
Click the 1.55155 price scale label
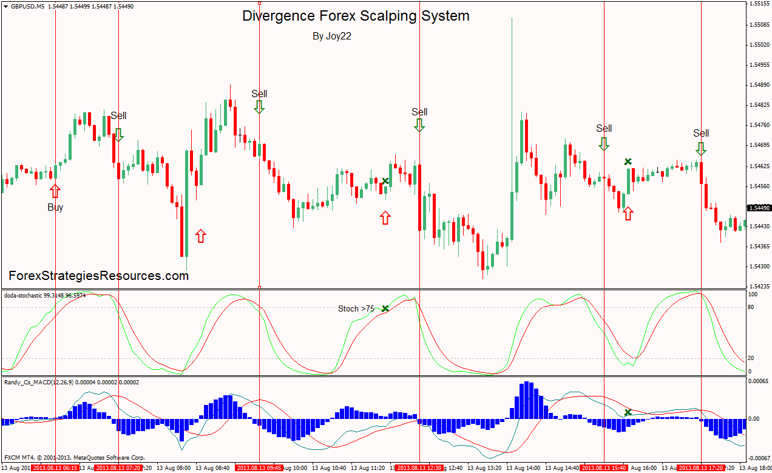[760, 4]
